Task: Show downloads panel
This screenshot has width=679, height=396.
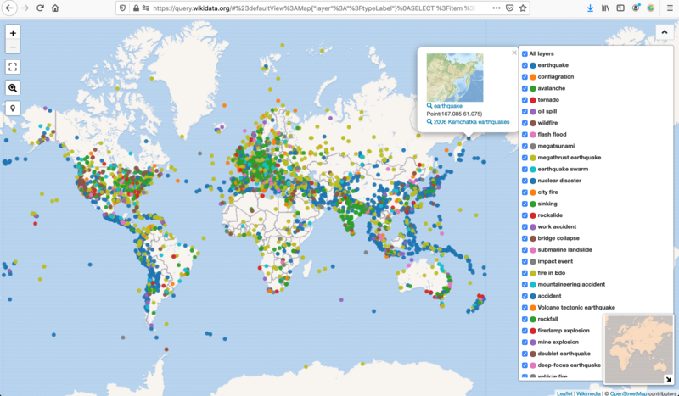Action: (x=590, y=8)
